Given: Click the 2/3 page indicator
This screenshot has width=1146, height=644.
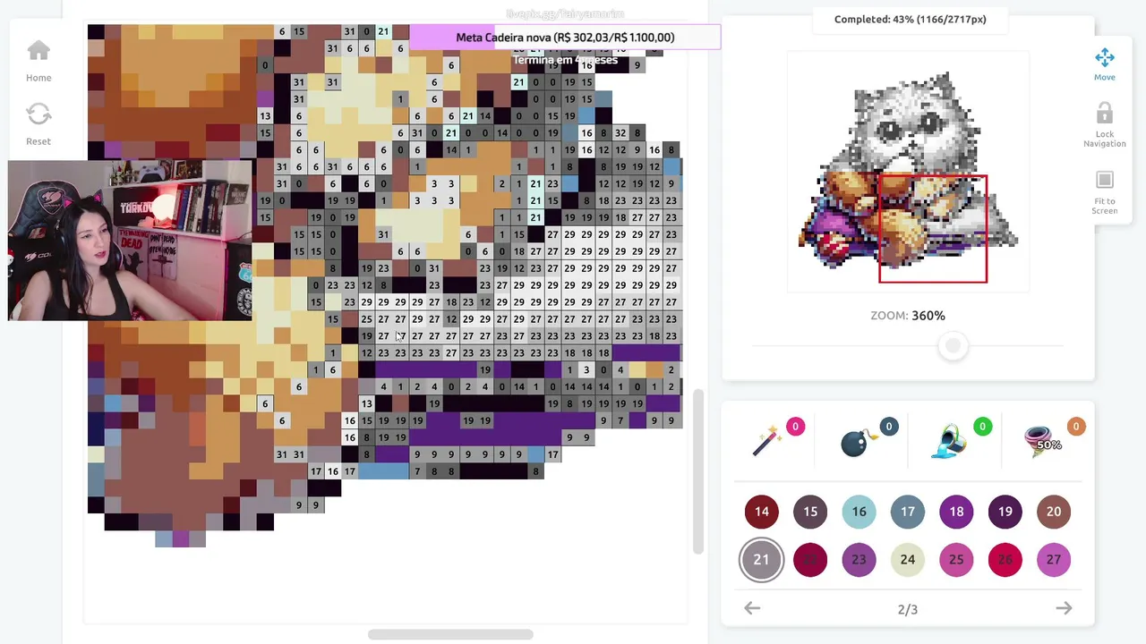Looking at the screenshot, I should pos(908,609).
